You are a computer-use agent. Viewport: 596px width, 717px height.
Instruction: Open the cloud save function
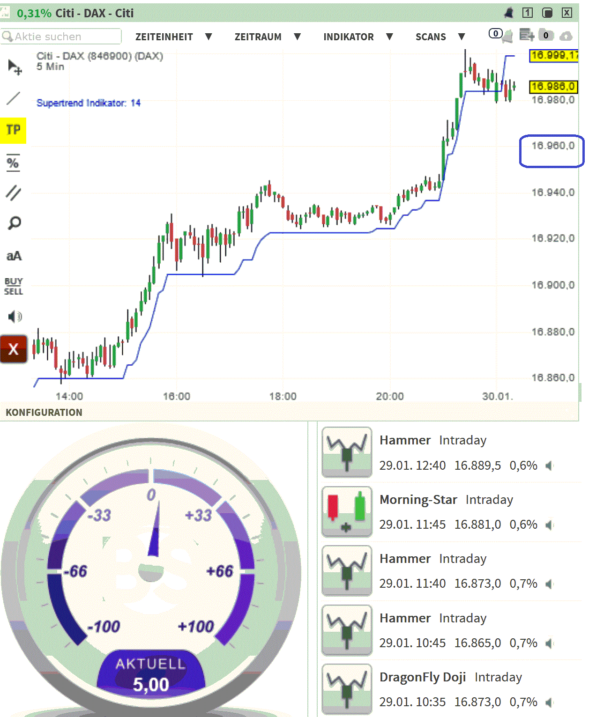[567, 36]
